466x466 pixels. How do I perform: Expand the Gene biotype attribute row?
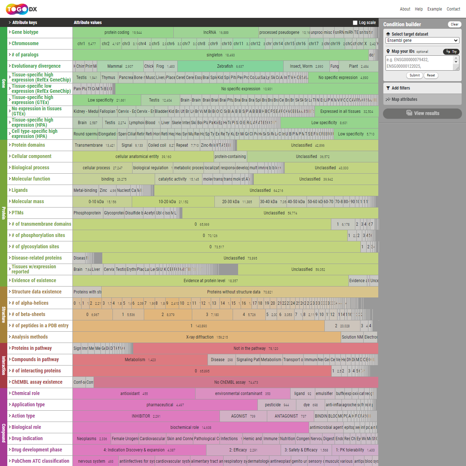click(25, 32)
